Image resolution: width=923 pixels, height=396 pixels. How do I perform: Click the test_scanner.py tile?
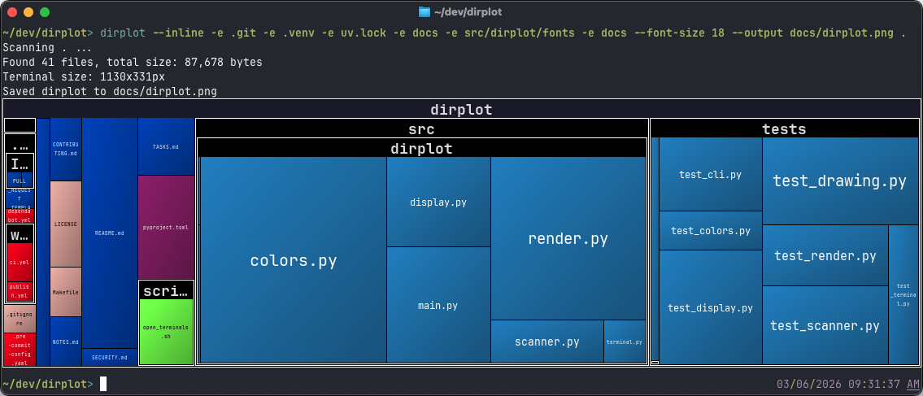(825, 325)
